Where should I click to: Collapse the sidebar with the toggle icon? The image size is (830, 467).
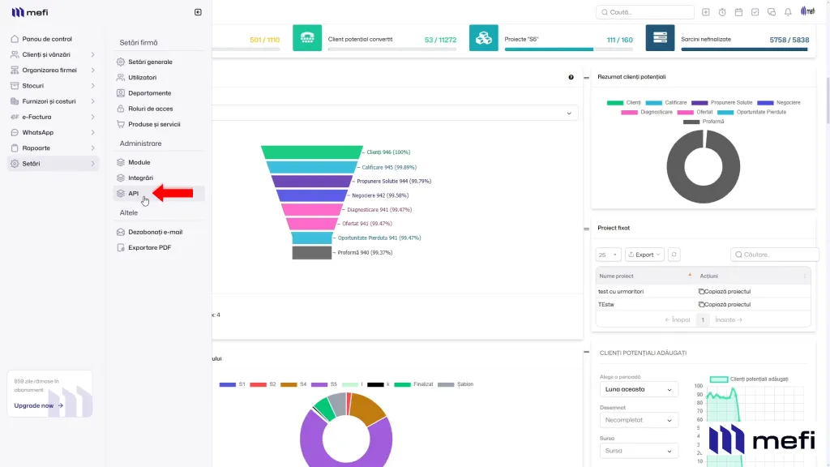(x=198, y=12)
